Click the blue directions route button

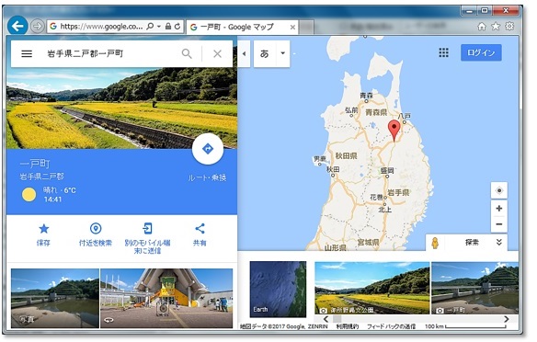[208, 149]
